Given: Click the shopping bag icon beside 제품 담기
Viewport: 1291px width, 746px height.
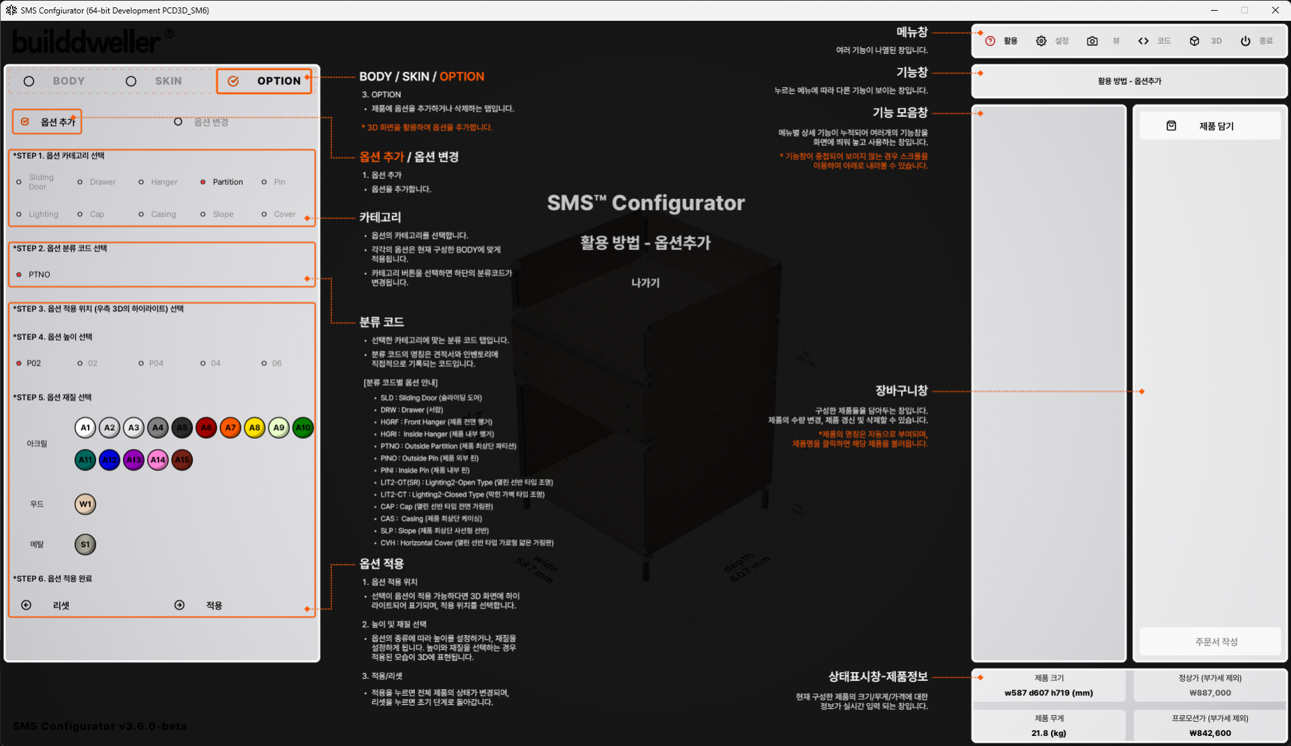Looking at the screenshot, I should (1171, 126).
